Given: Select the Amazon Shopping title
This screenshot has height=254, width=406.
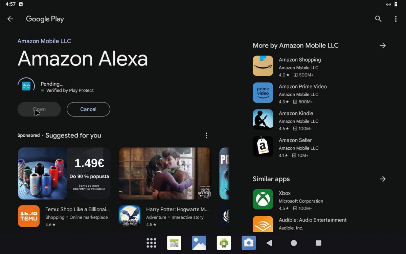Looking at the screenshot, I should 300,60.
